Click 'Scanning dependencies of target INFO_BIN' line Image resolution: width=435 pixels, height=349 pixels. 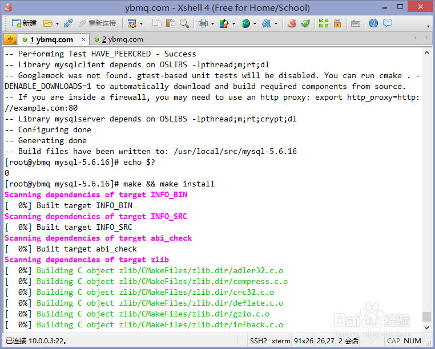[96, 194]
